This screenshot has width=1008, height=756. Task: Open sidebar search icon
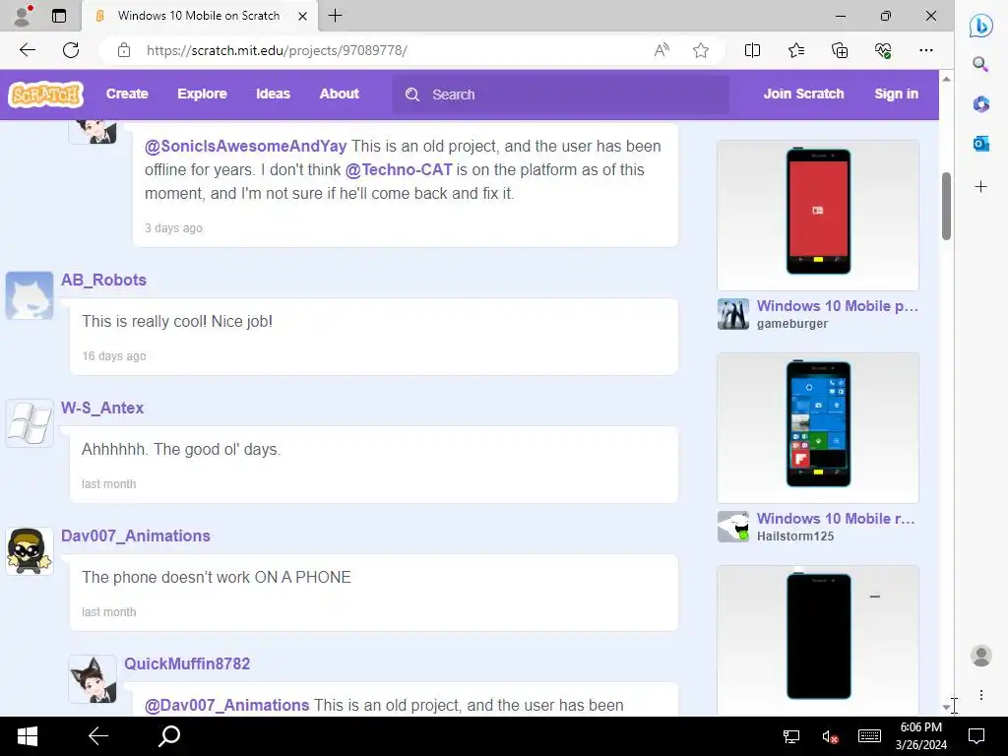click(980, 64)
